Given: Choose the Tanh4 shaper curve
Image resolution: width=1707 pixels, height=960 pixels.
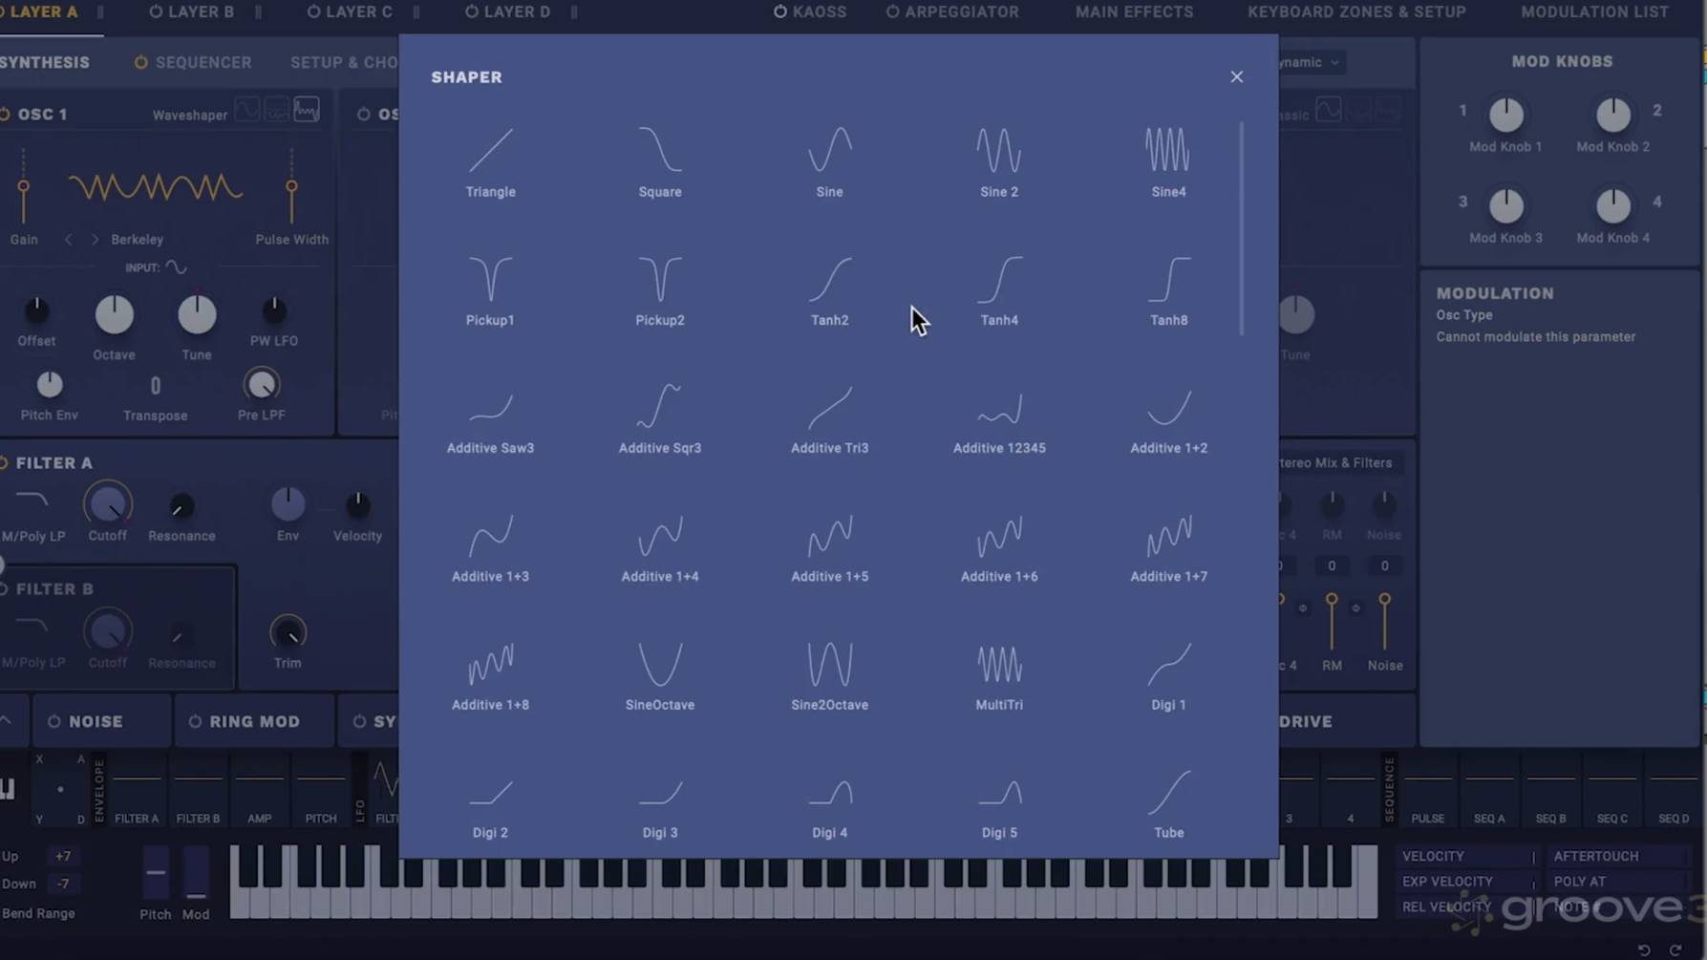Looking at the screenshot, I should point(999,290).
